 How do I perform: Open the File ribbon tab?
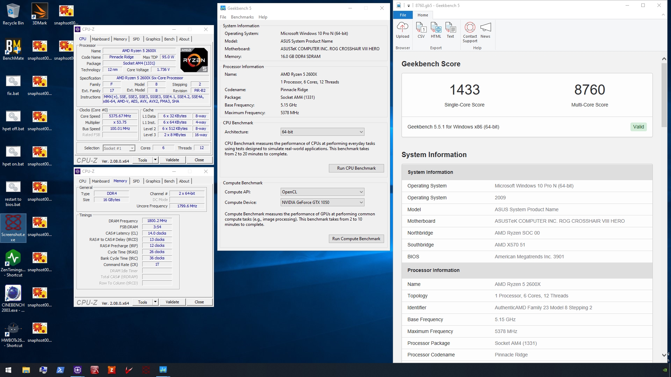[x=403, y=15]
